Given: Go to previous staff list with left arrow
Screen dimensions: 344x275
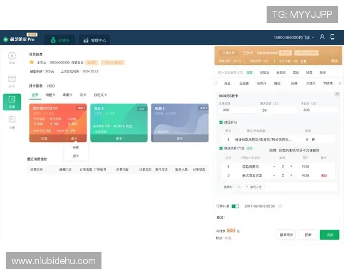Looking at the screenshot, I should point(216,83).
